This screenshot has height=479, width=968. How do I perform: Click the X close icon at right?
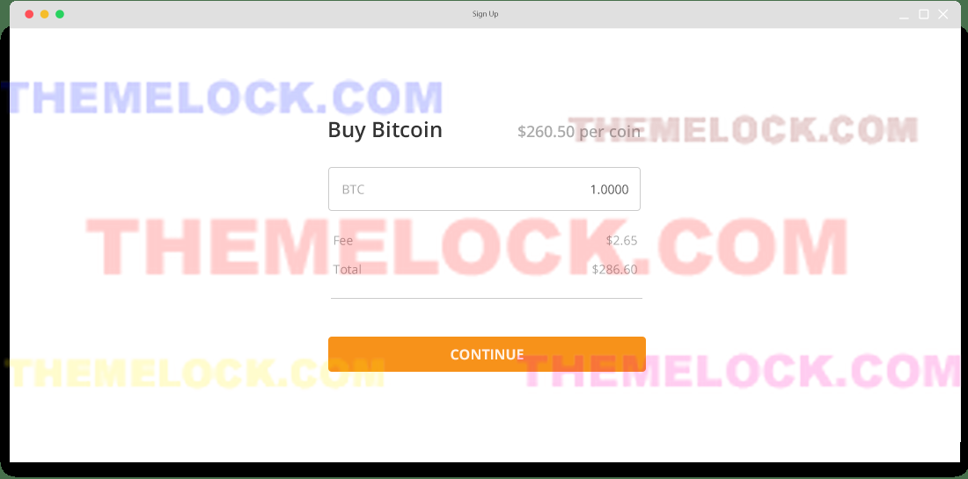[943, 14]
